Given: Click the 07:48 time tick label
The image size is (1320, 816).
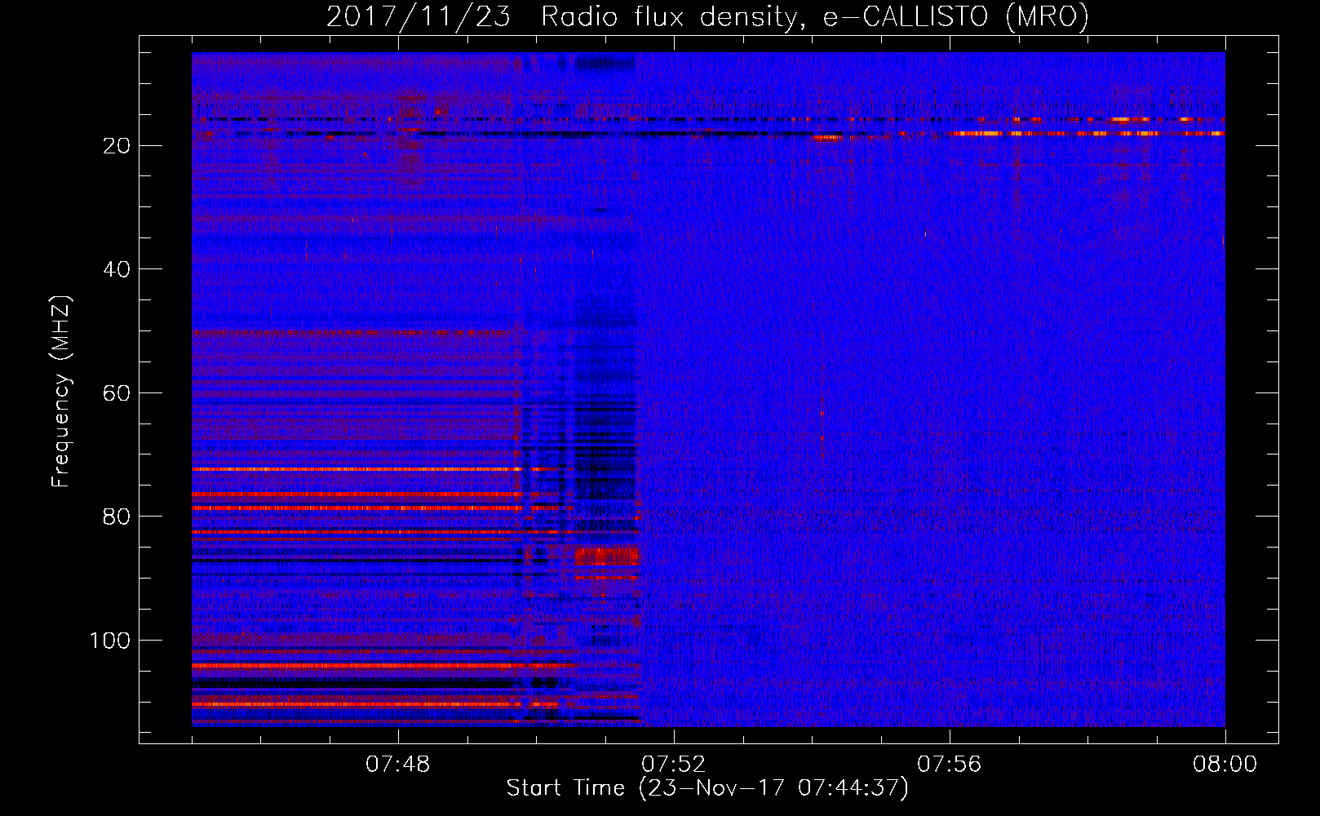Looking at the screenshot, I should coord(398,765).
